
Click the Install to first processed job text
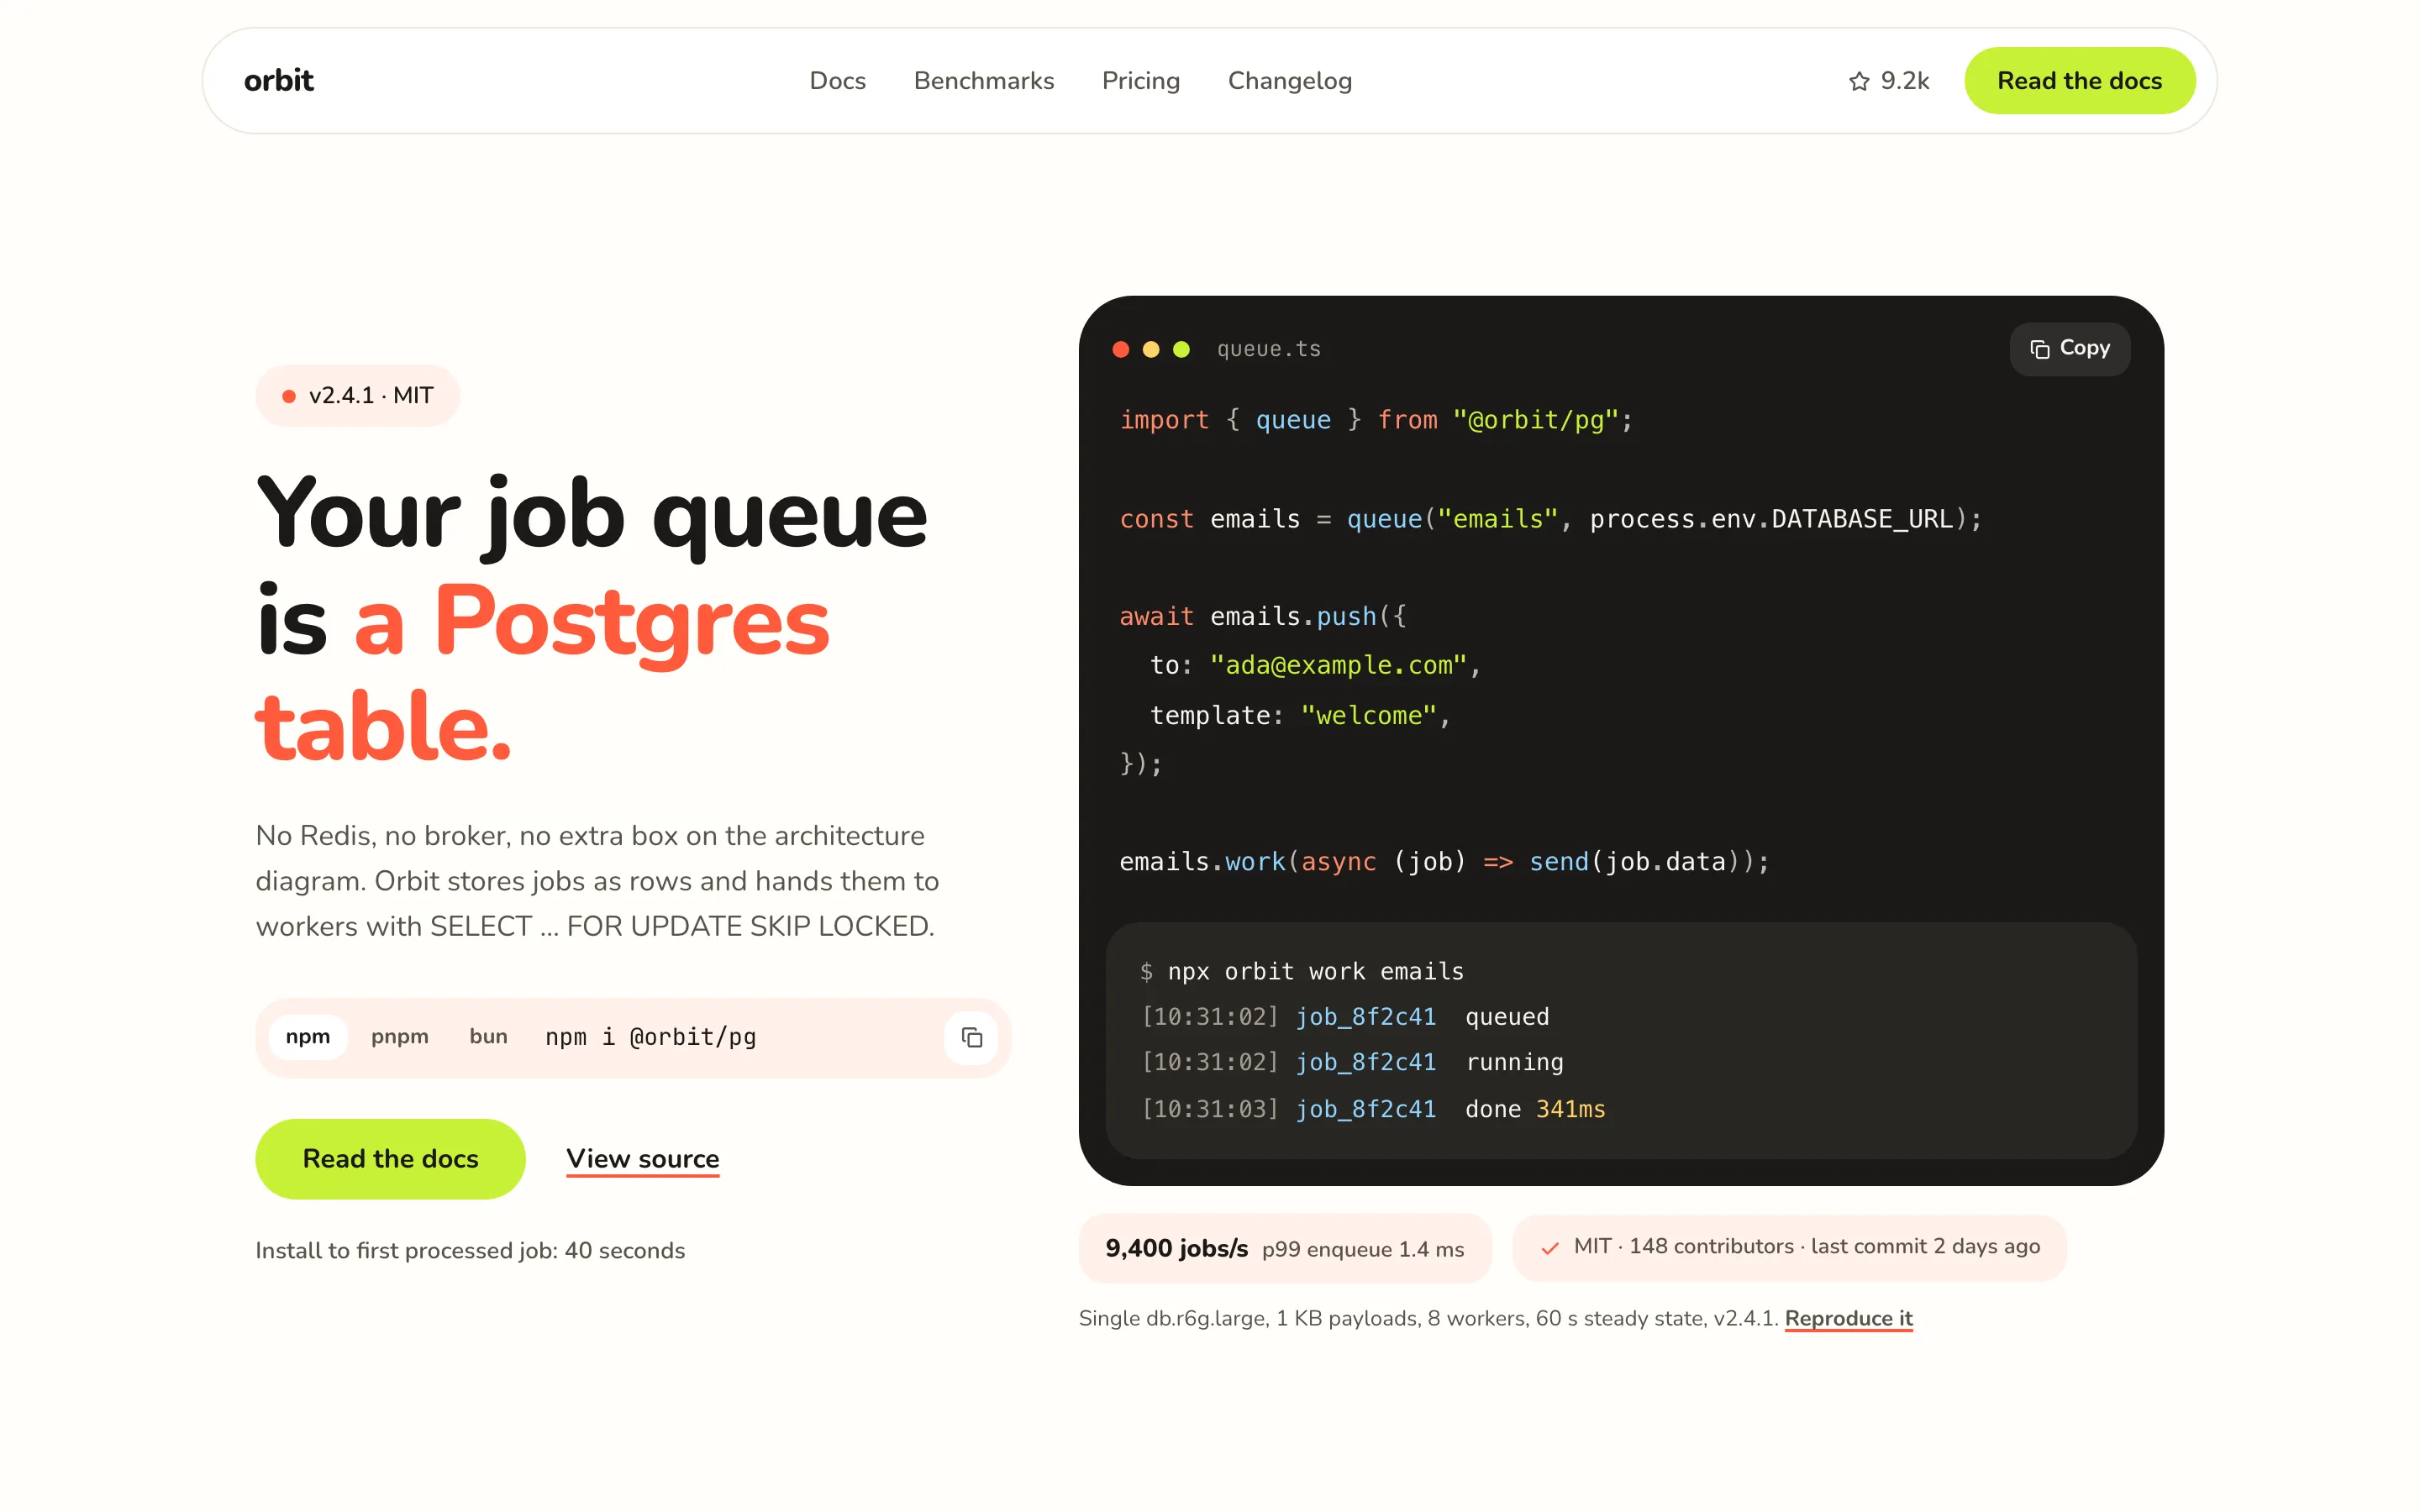pos(470,1250)
